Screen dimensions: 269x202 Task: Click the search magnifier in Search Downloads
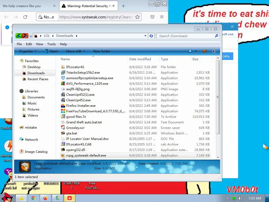tap(216, 36)
